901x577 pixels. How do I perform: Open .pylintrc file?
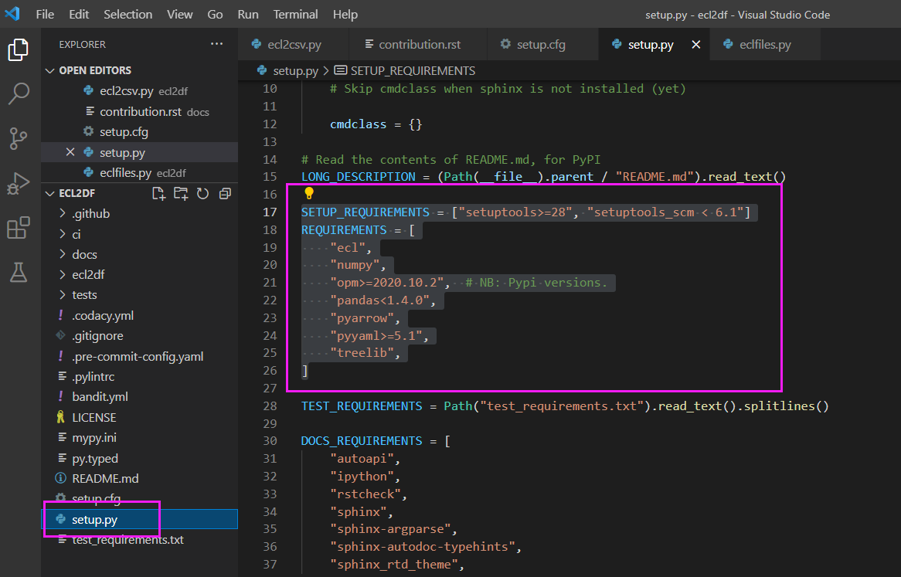(140, 377)
